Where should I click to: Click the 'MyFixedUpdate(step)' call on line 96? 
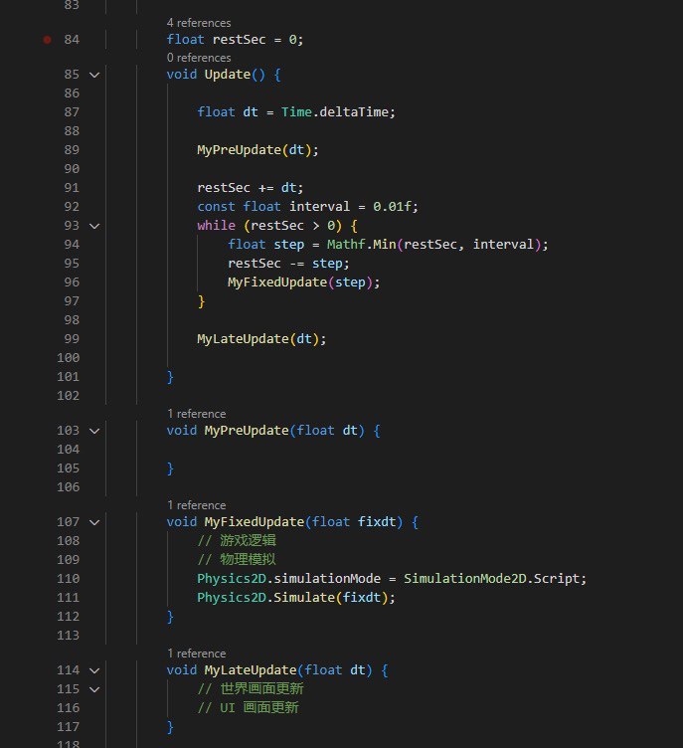coord(300,282)
